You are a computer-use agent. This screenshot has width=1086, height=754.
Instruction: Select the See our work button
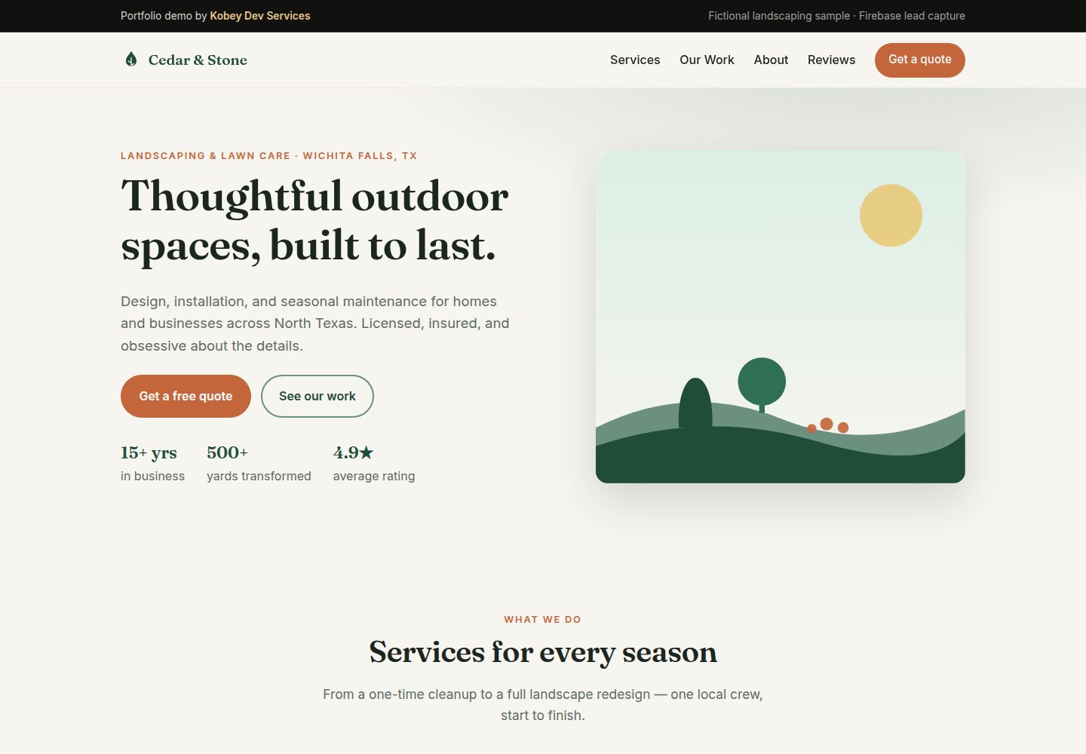318,396
